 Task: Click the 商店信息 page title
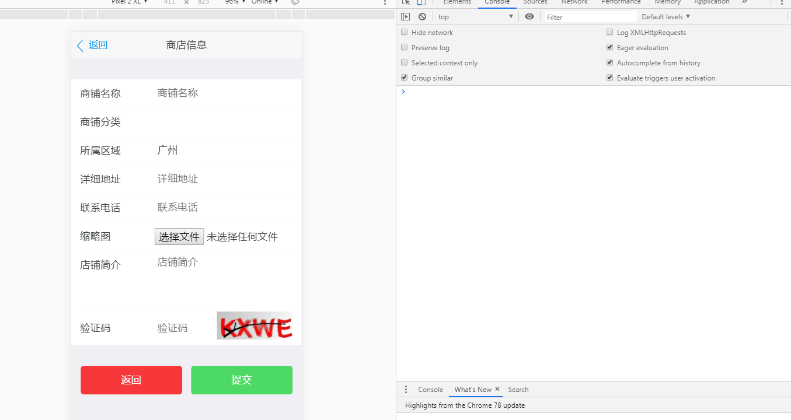[x=186, y=45]
